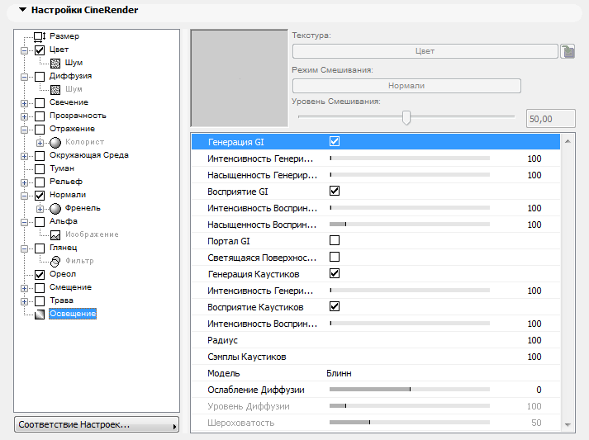The image size is (589, 440).
Task: Click the Френель sphere icon
Action: [x=55, y=208]
